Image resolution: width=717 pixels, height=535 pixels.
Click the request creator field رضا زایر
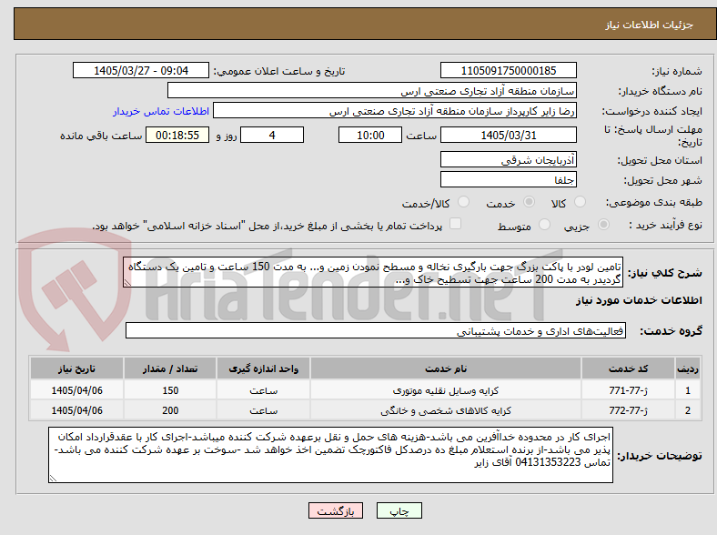pos(395,111)
